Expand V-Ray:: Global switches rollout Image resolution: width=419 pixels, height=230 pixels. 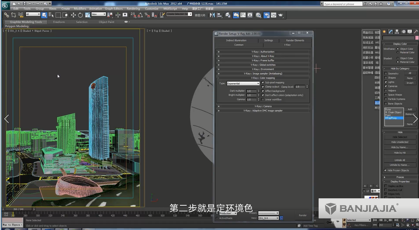(263, 65)
